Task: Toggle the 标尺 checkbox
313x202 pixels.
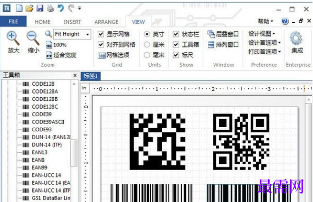Action: pyautogui.click(x=176, y=55)
